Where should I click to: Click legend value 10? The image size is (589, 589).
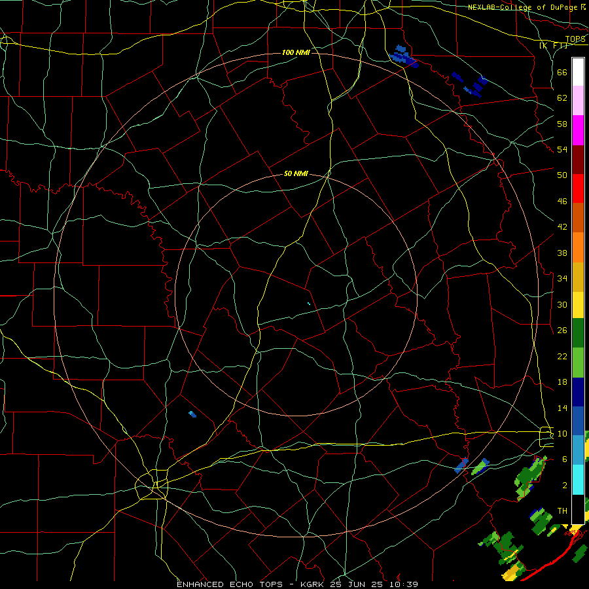click(562, 433)
